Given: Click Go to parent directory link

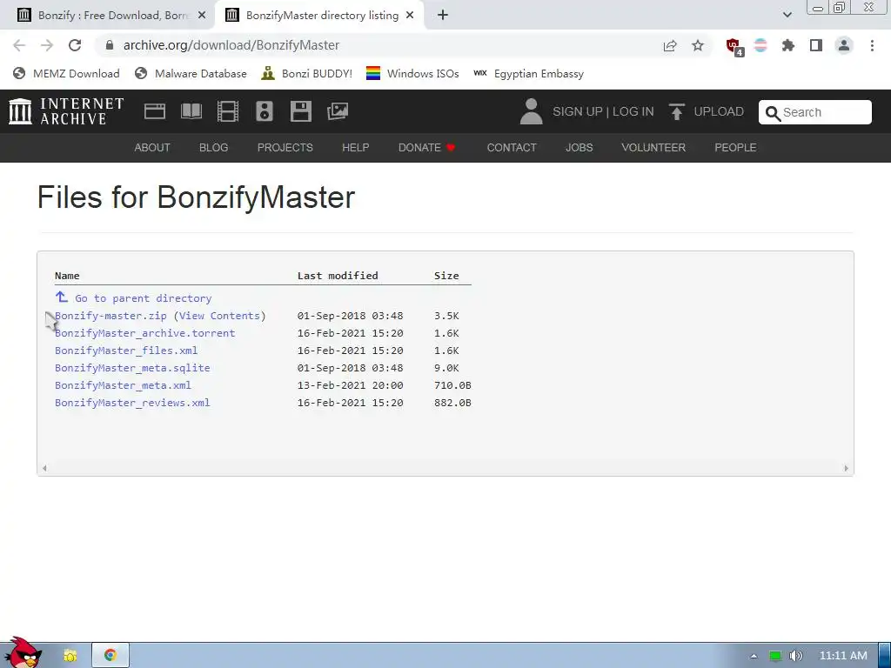Looking at the screenshot, I should [x=144, y=298].
